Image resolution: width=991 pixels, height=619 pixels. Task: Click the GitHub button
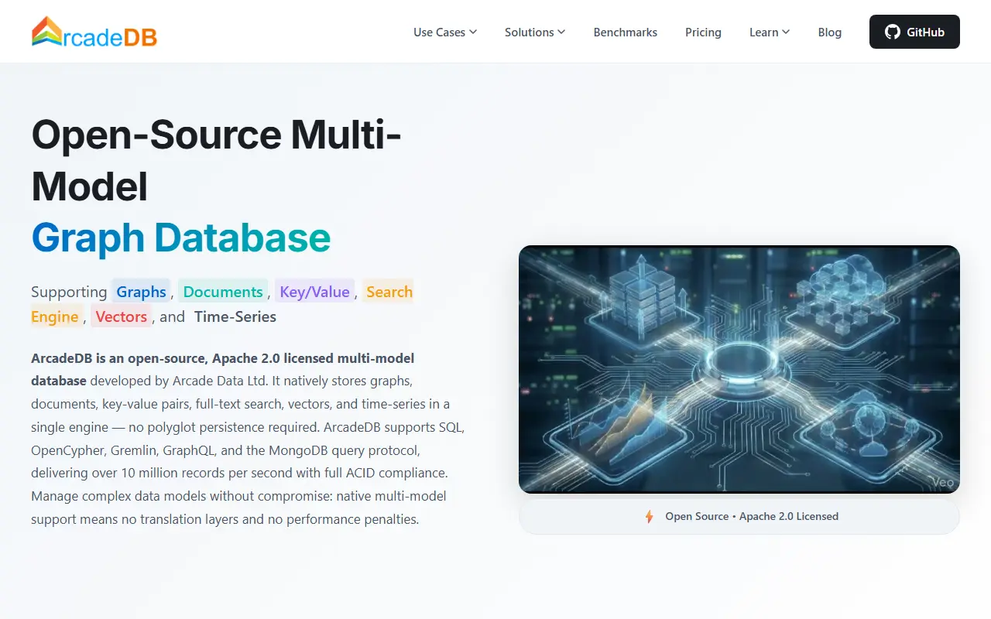click(914, 32)
